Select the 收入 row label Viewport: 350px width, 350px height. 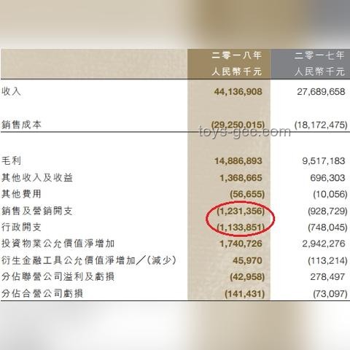coord(11,91)
